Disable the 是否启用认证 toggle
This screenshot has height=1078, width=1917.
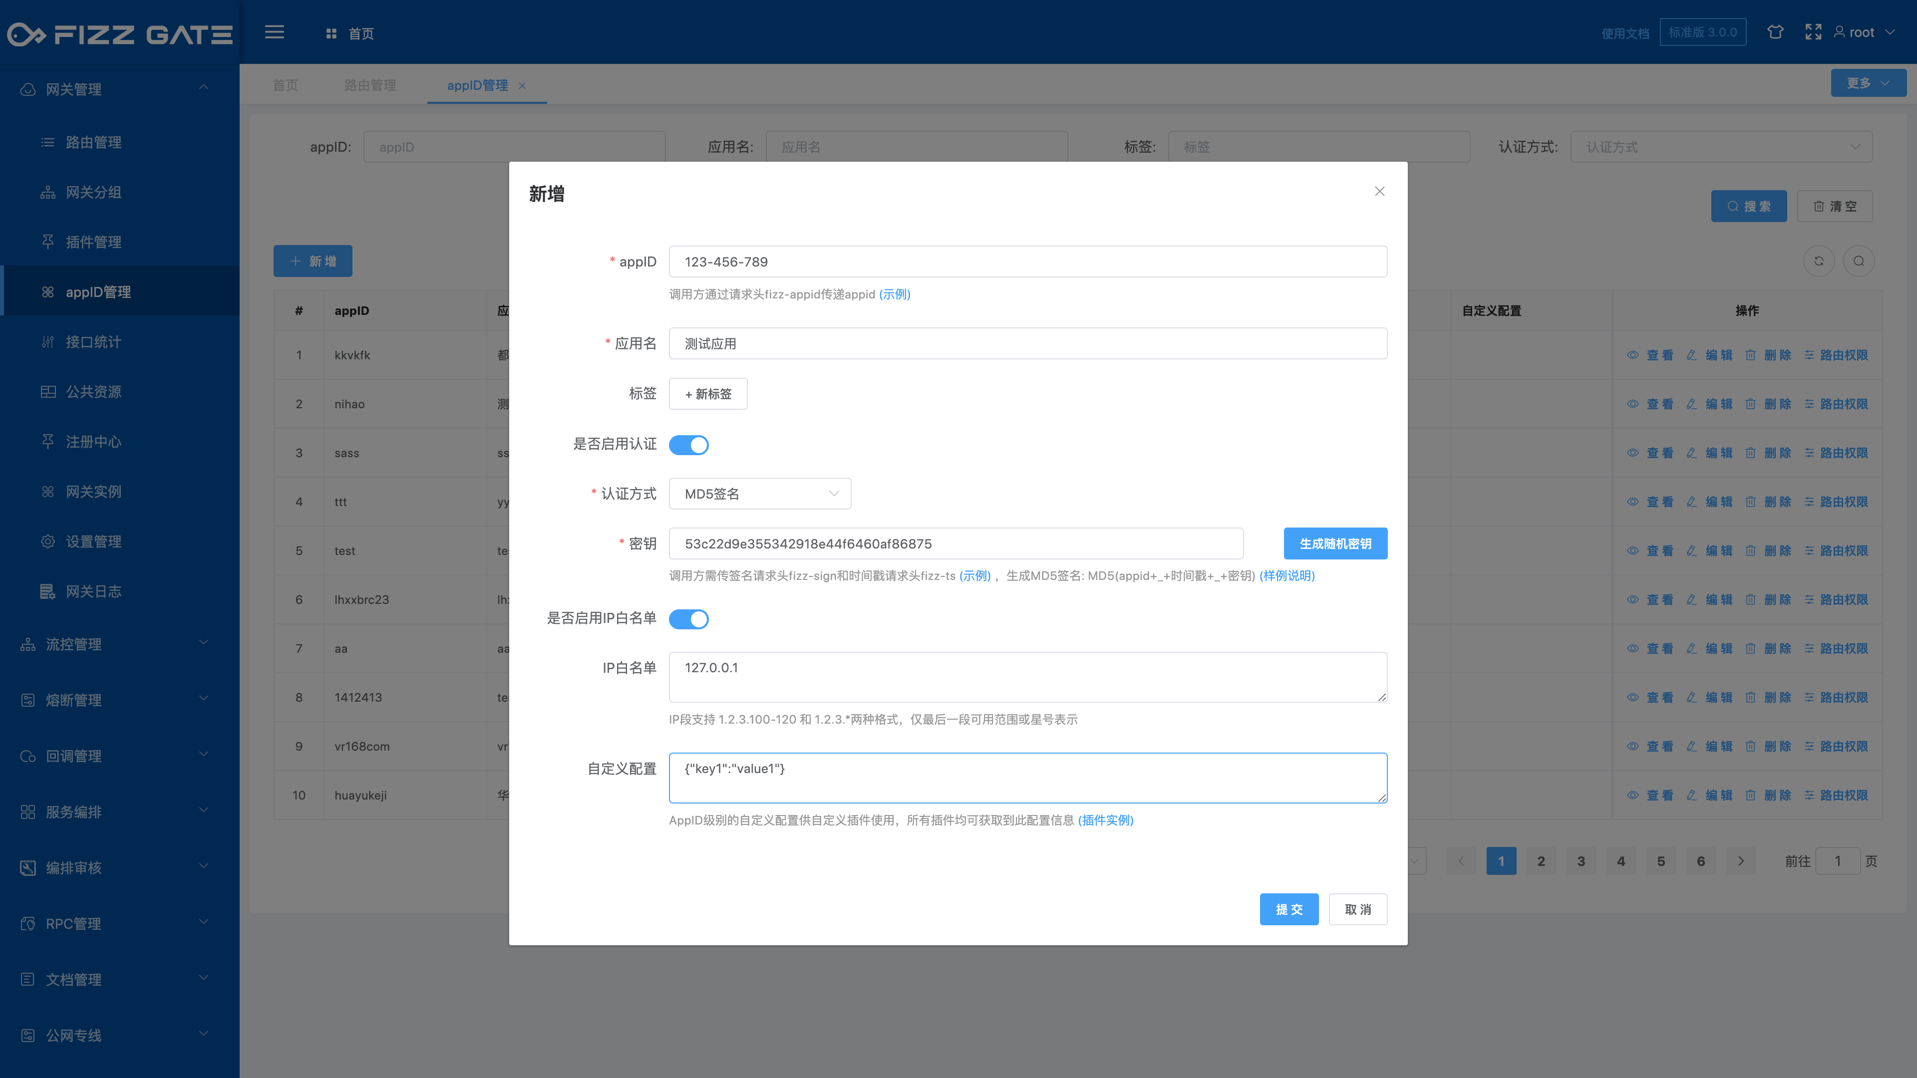688,444
